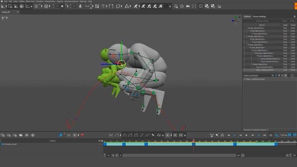Click the small manipulator icon in viewport corner
Image resolution: width=297 pixels, height=167 pixels.
tap(3, 18)
